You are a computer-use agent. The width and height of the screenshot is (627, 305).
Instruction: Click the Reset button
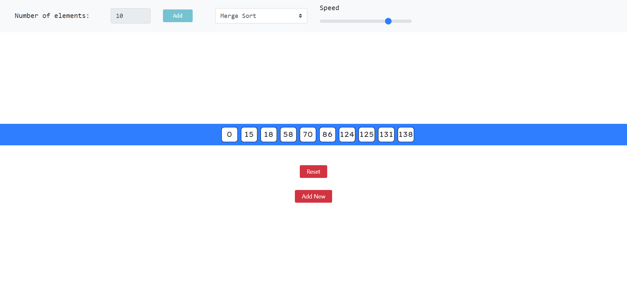[313, 171]
